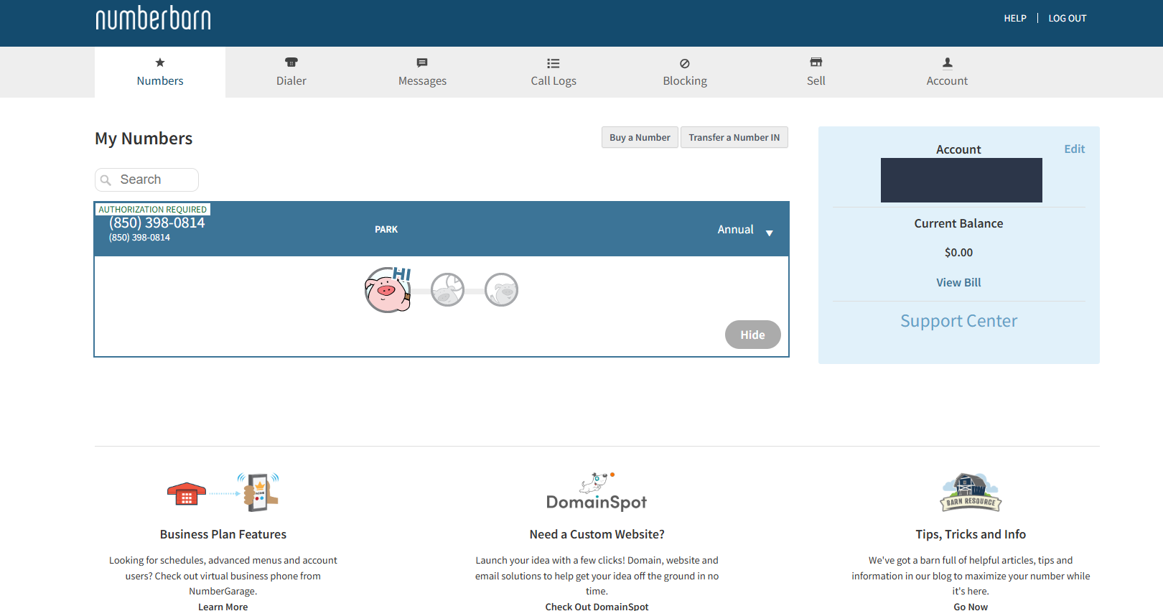The height and width of the screenshot is (611, 1163).
Task: Open the Dialer tab
Action: [291, 73]
